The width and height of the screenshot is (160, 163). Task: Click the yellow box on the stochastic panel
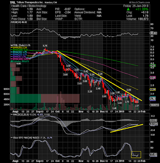point(136,154)
